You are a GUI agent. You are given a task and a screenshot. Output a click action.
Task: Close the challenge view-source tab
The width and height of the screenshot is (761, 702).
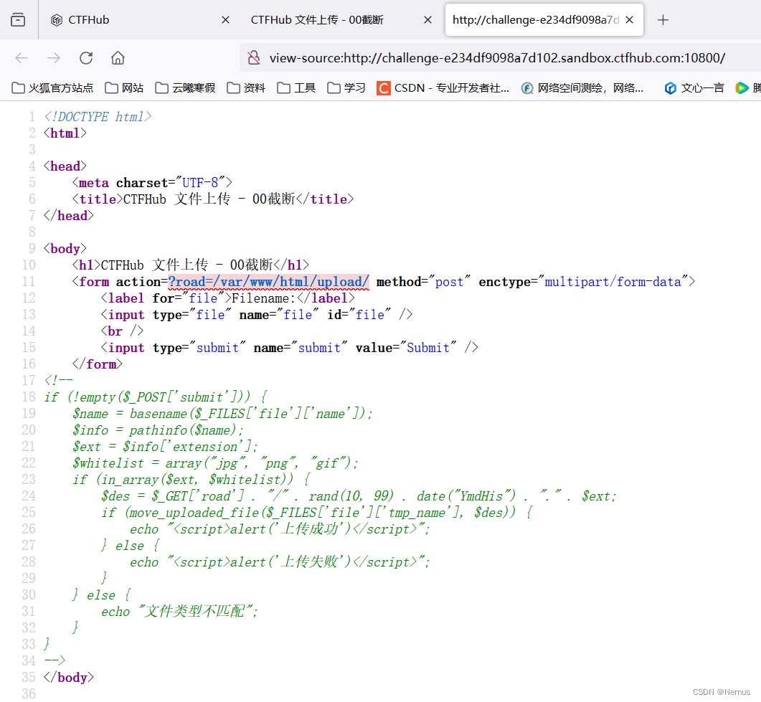click(x=630, y=20)
